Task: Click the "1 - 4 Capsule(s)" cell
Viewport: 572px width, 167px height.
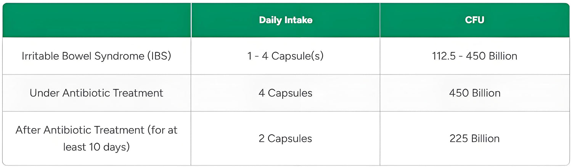Action: pos(285,56)
